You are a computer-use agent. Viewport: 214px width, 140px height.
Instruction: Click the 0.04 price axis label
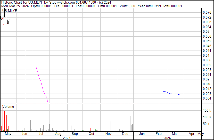pos(206,55)
